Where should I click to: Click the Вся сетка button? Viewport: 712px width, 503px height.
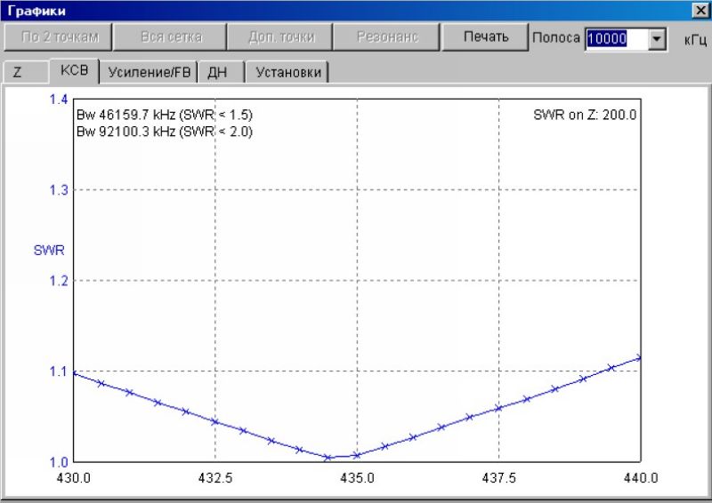[171, 37]
